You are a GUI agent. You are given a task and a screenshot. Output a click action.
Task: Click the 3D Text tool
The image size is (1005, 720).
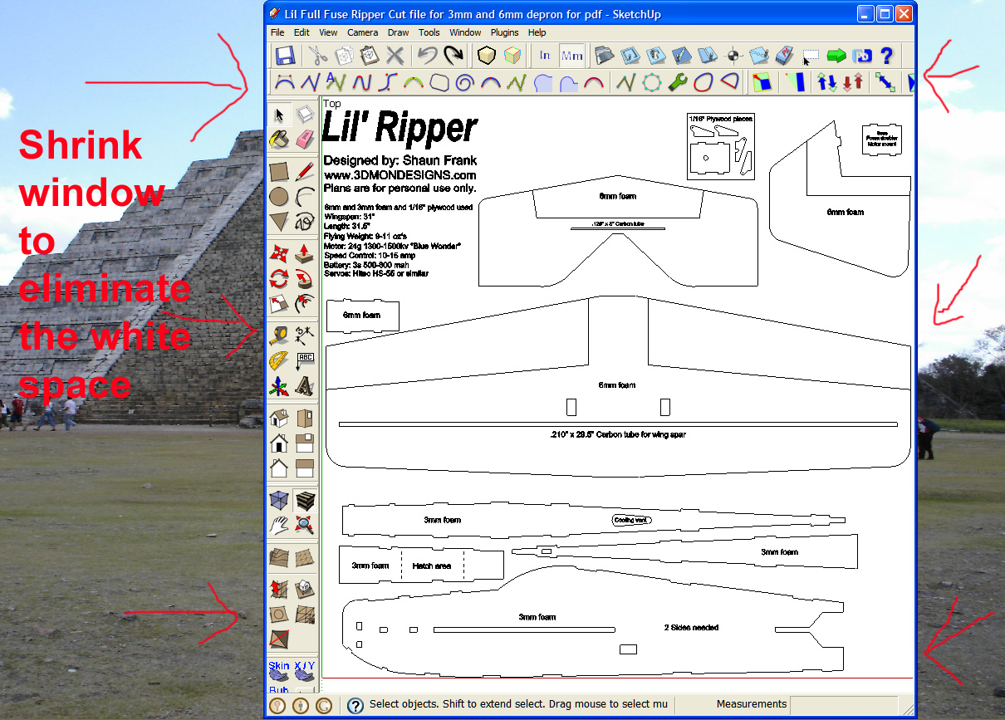click(x=305, y=386)
